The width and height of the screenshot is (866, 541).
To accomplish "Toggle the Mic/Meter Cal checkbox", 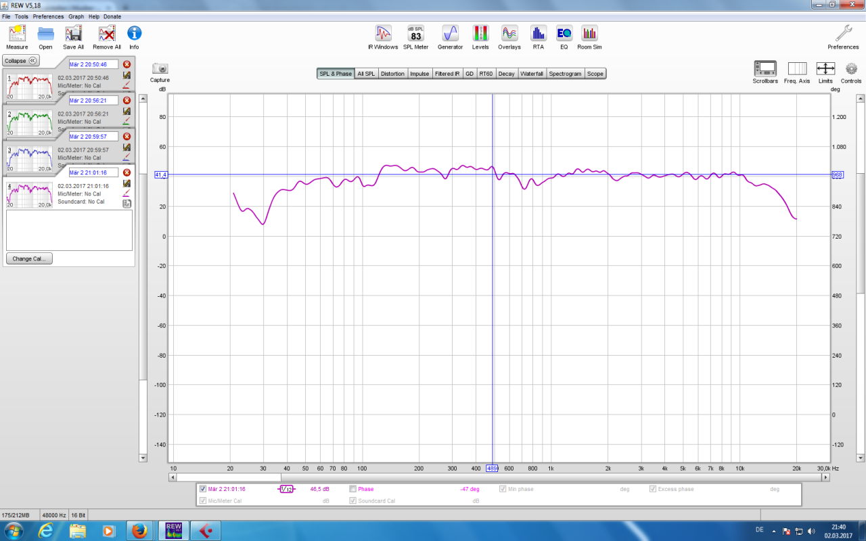I will pos(203,501).
